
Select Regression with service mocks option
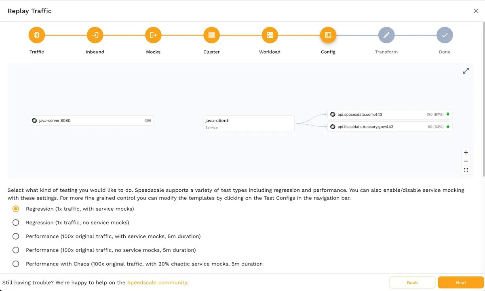16,209
